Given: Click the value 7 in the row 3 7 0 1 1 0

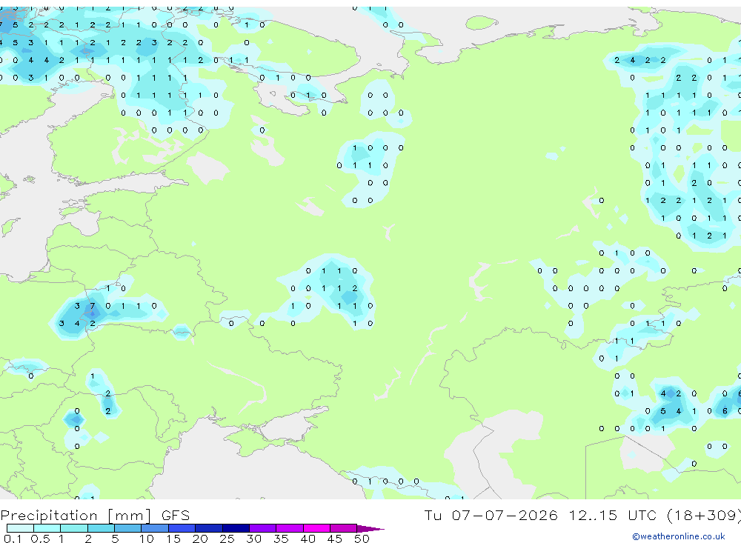Looking at the screenshot, I should click(93, 306).
